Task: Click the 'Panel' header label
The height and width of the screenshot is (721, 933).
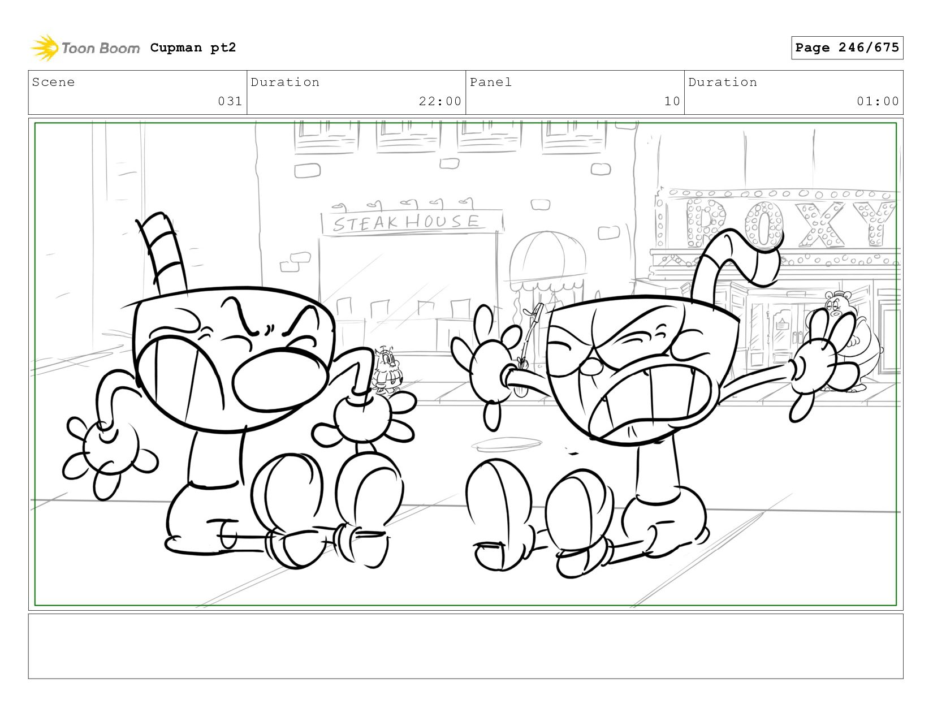Action: [x=490, y=82]
